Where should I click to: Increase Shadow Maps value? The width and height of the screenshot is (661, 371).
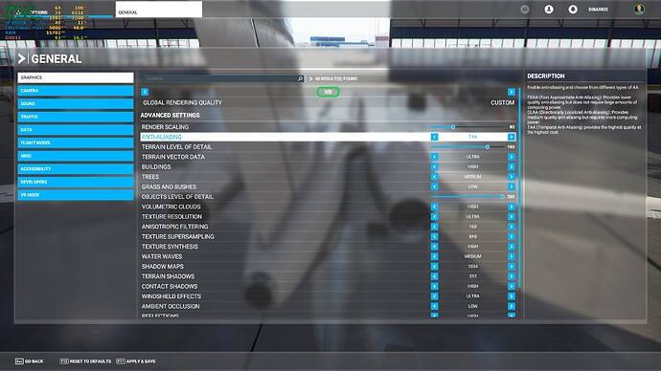pos(512,266)
